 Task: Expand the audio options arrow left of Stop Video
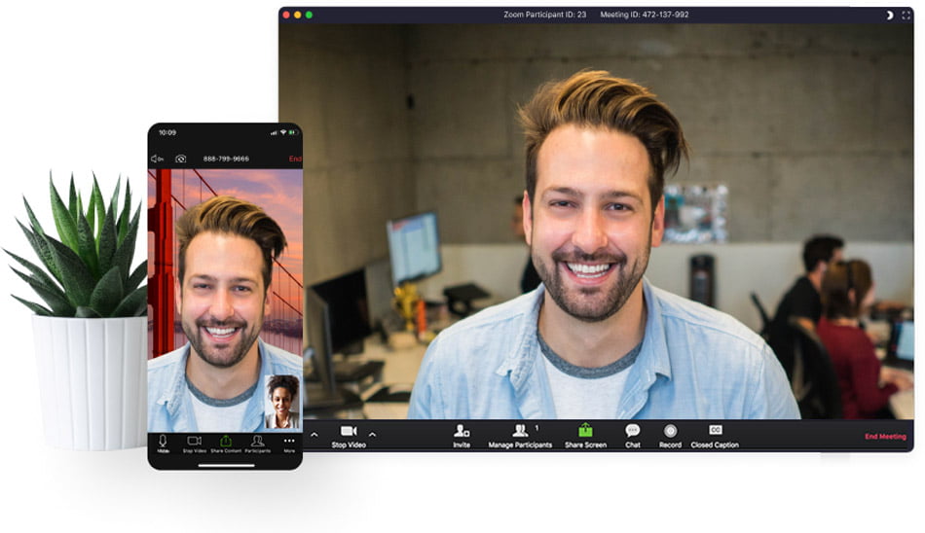tap(314, 435)
